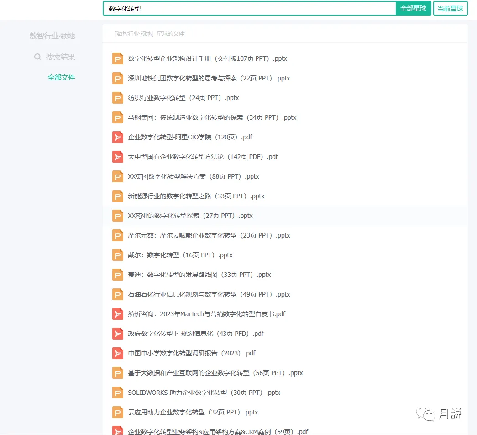477x435 pixels.
Task: Click PPT icon for 摩尔元数 file
Action: [118, 235]
